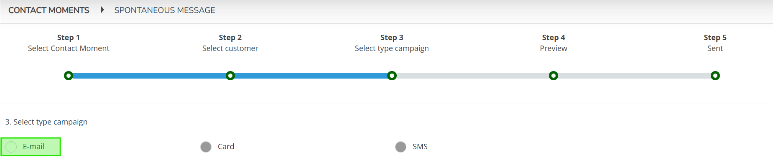Click the Spontaneous Message breadcrumb item
The image size is (773, 163).
(165, 10)
